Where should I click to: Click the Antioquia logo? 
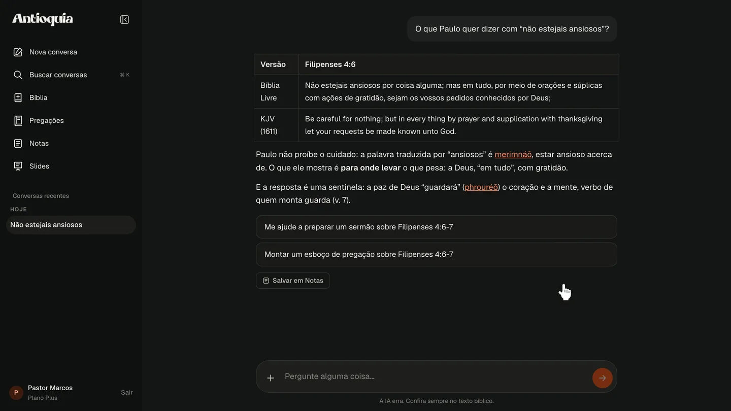click(43, 19)
